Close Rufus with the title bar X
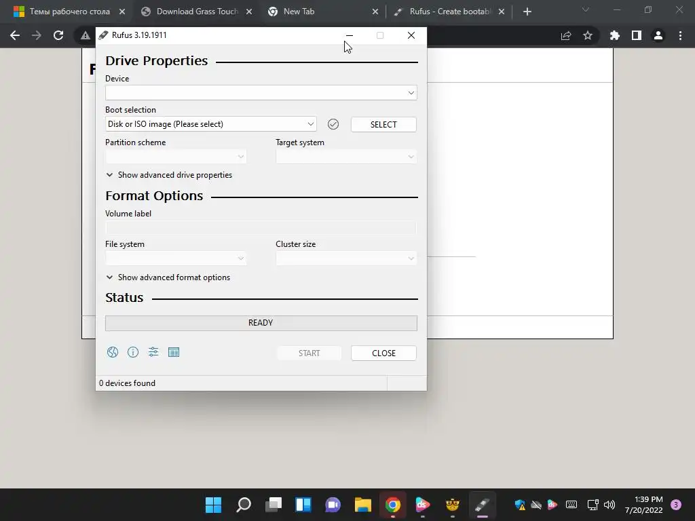Screen dimensions: 695x521 411,35
